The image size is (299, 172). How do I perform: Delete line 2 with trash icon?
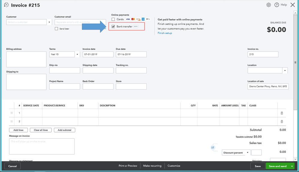click(282, 121)
